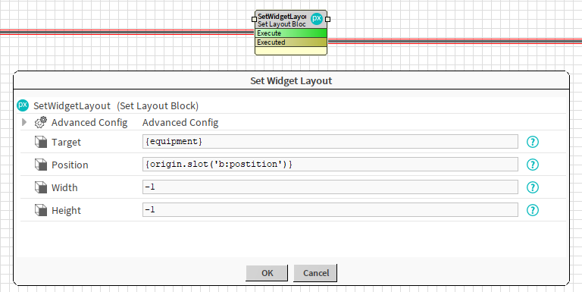Select the Execute slot on the block

[291, 33]
